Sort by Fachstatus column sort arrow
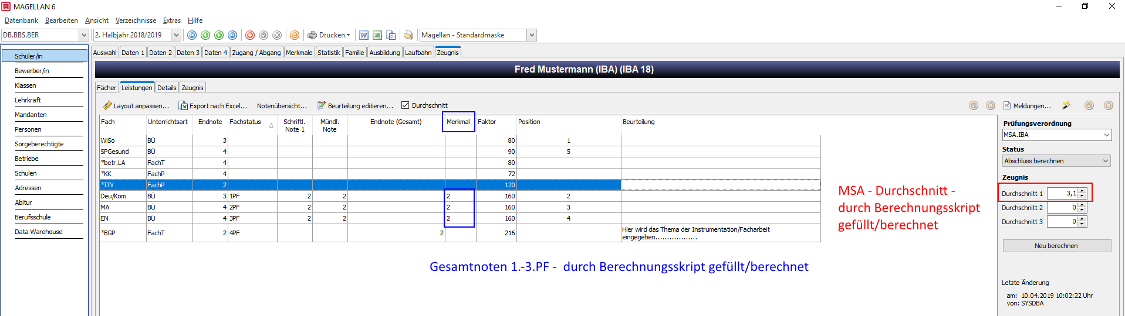 coord(271,125)
